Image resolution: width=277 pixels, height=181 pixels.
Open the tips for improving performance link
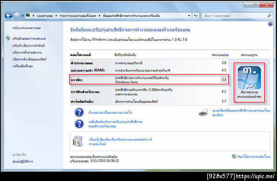point(115,124)
